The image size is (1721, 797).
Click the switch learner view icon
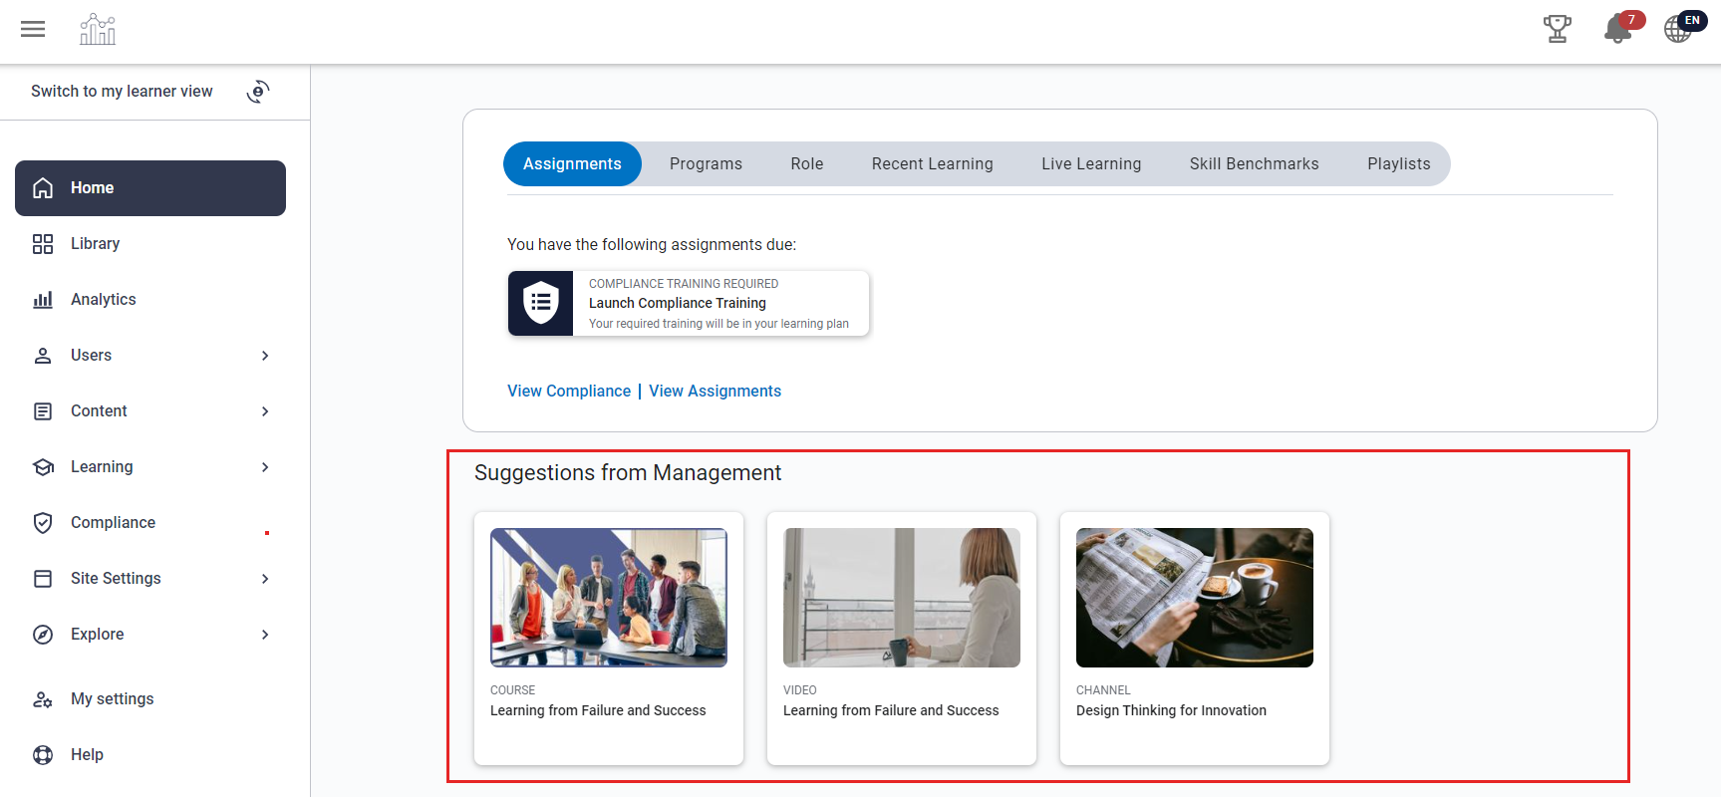pyautogui.click(x=258, y=92)
